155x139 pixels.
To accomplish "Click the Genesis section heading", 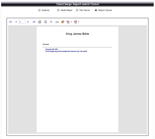I will click(x=46, y=44).
